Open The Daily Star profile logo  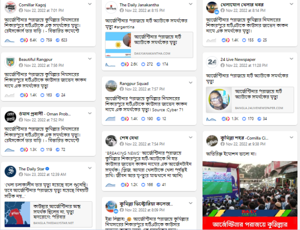click(x=10, y=172)
